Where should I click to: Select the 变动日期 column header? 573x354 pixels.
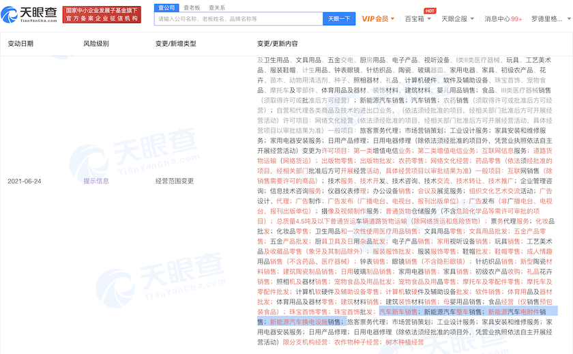[x=20, y=44]
